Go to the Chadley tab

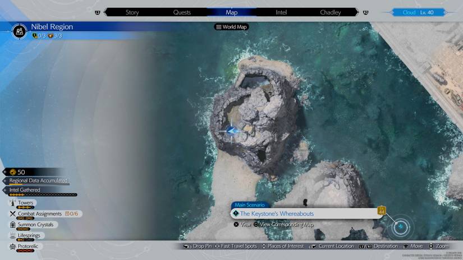(331, 12)
